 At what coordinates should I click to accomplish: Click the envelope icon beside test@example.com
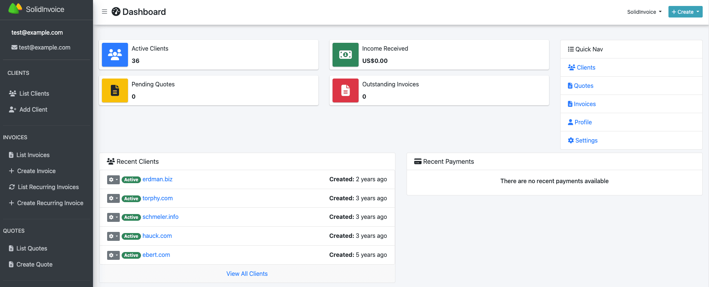pyautogui.click(x=15, y=48)
